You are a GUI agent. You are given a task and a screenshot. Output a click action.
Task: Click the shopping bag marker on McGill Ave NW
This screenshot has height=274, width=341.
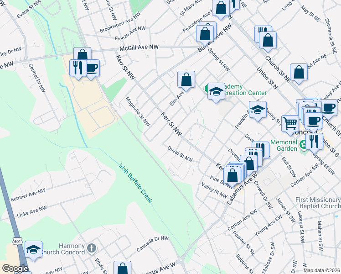pyautogui.click(x=82, y=54)
